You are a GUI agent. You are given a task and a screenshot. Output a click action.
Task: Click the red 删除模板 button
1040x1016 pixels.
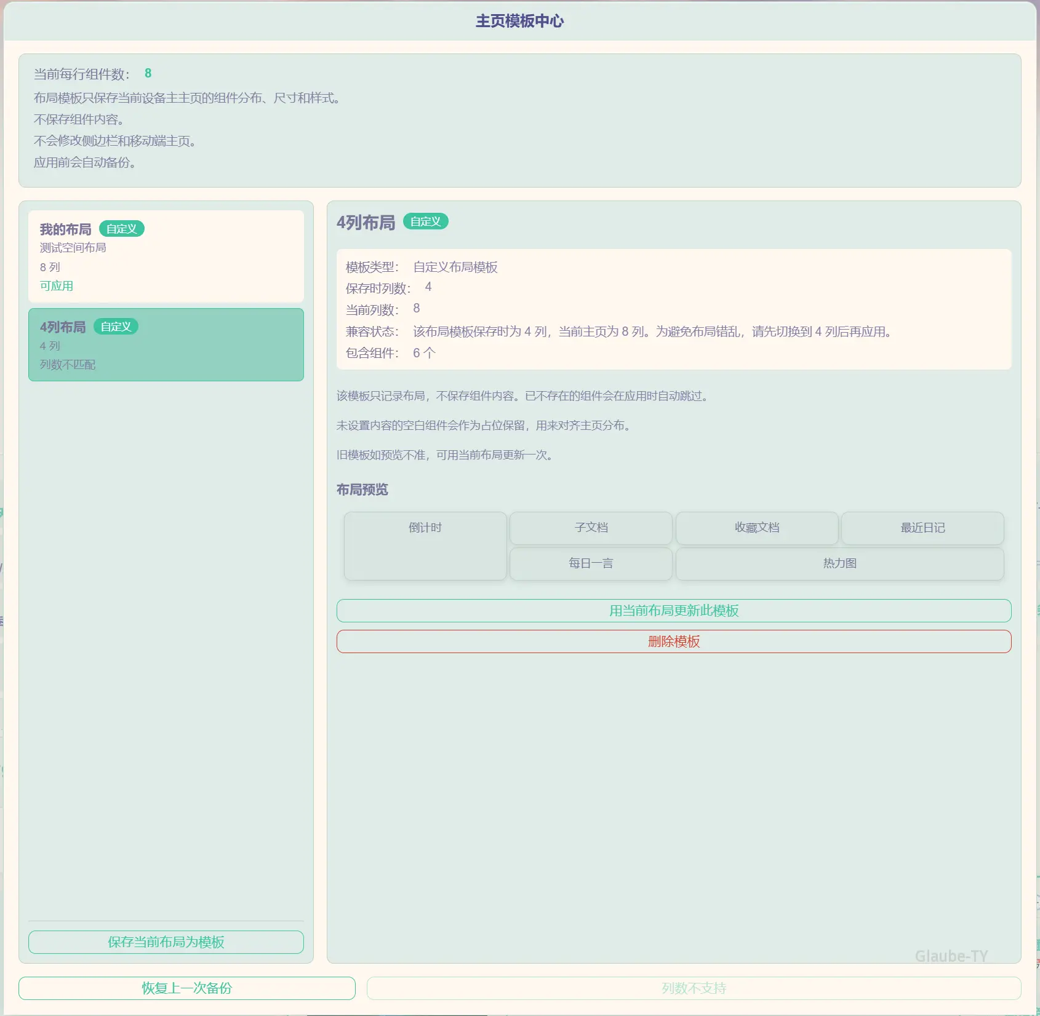(x=674, y=641)
